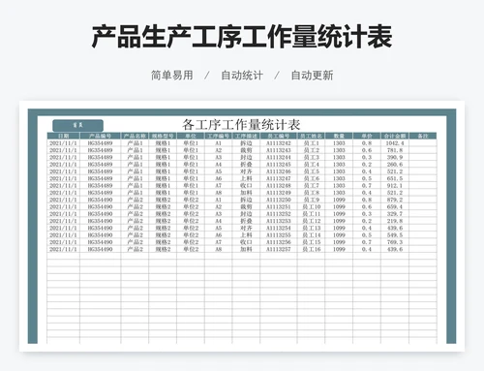484x371 pixels.
Task: Click employee ID cell A1113246
Action: (x=279, y=171)
